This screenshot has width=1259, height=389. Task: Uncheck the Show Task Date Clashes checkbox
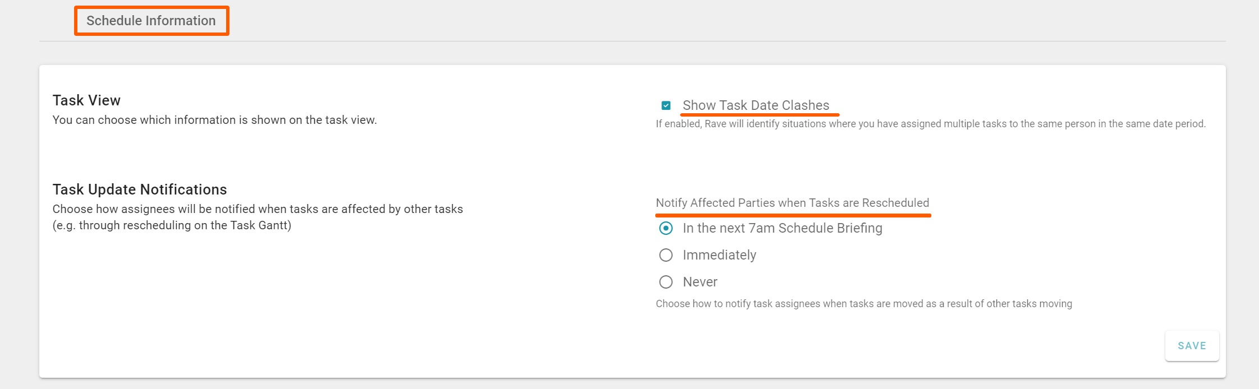(666, 105)
